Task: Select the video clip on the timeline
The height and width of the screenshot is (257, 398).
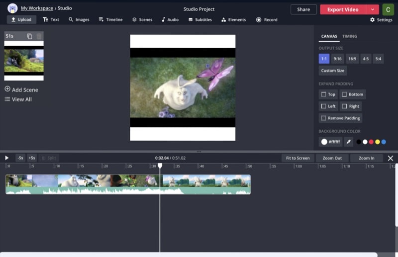Action: (128, 184)
